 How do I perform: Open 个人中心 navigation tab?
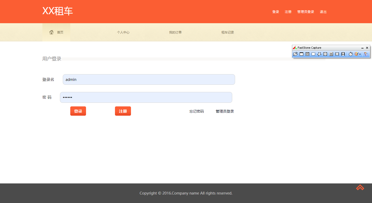123,32
